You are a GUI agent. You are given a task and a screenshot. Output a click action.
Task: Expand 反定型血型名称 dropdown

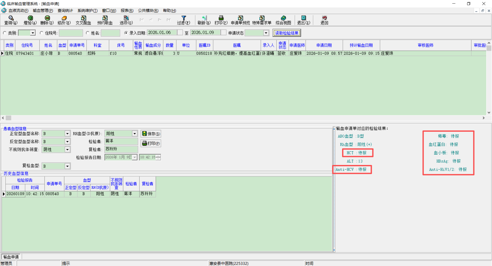pos(67,141)
